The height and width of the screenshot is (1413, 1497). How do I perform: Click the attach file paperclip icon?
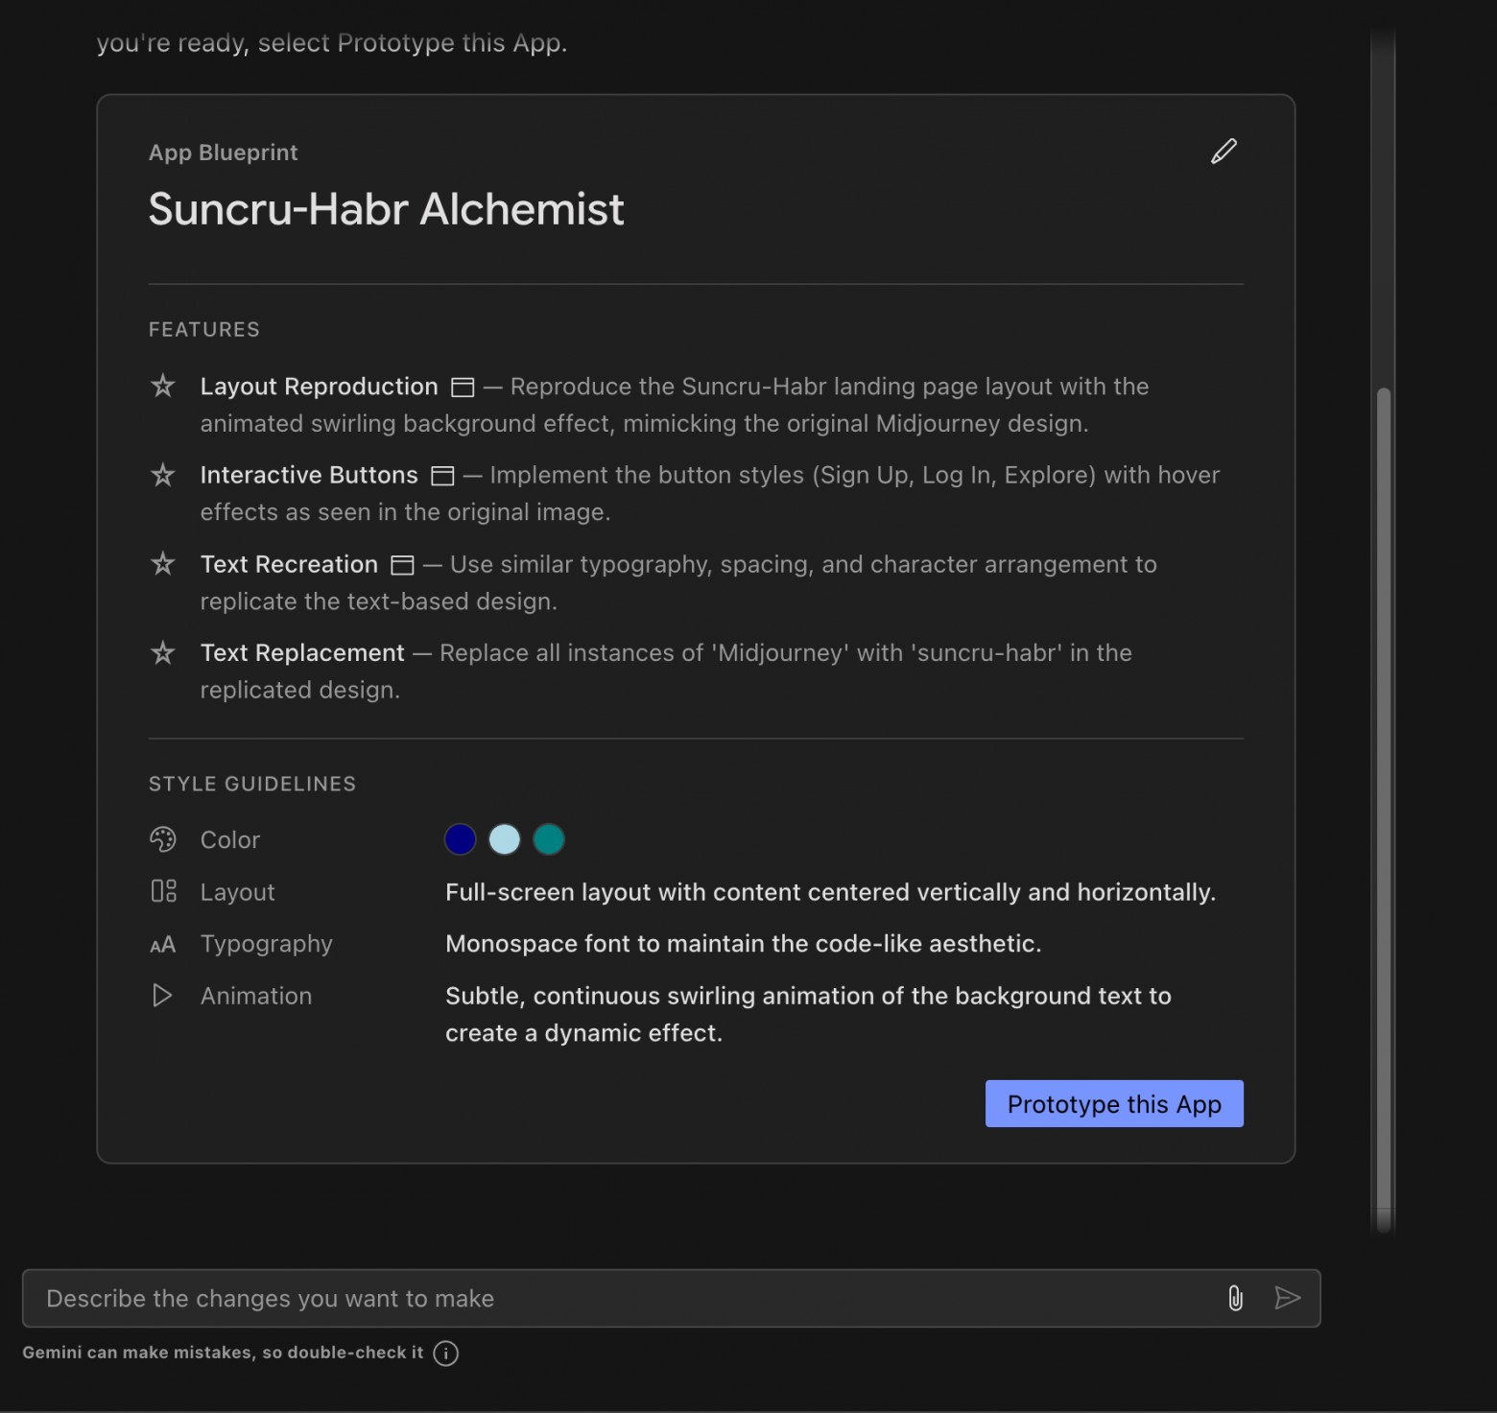[x=1236, y=1298]
